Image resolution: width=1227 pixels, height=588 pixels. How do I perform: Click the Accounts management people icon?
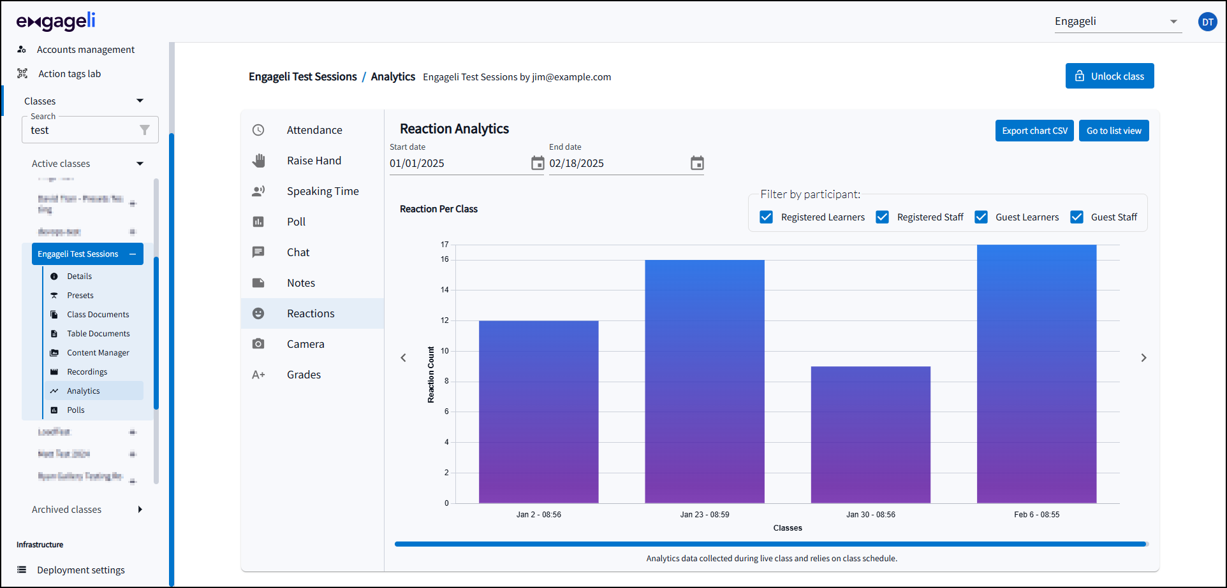pos(22,50)
